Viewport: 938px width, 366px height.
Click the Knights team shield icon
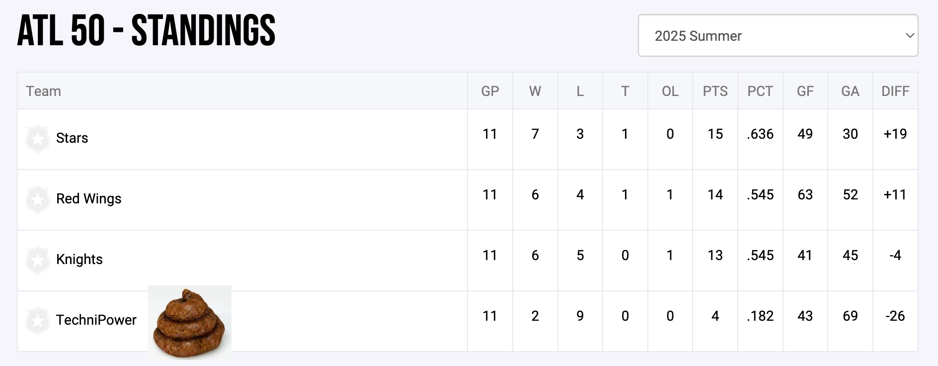[38, 260]
